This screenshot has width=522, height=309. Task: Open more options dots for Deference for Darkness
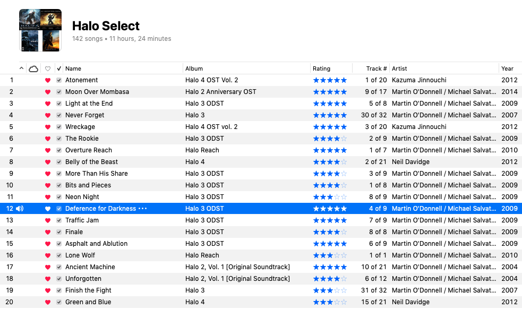142,209
